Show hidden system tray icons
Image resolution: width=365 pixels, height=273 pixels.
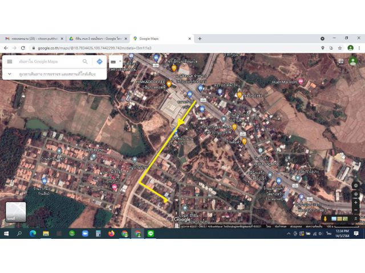coord(289,234)
